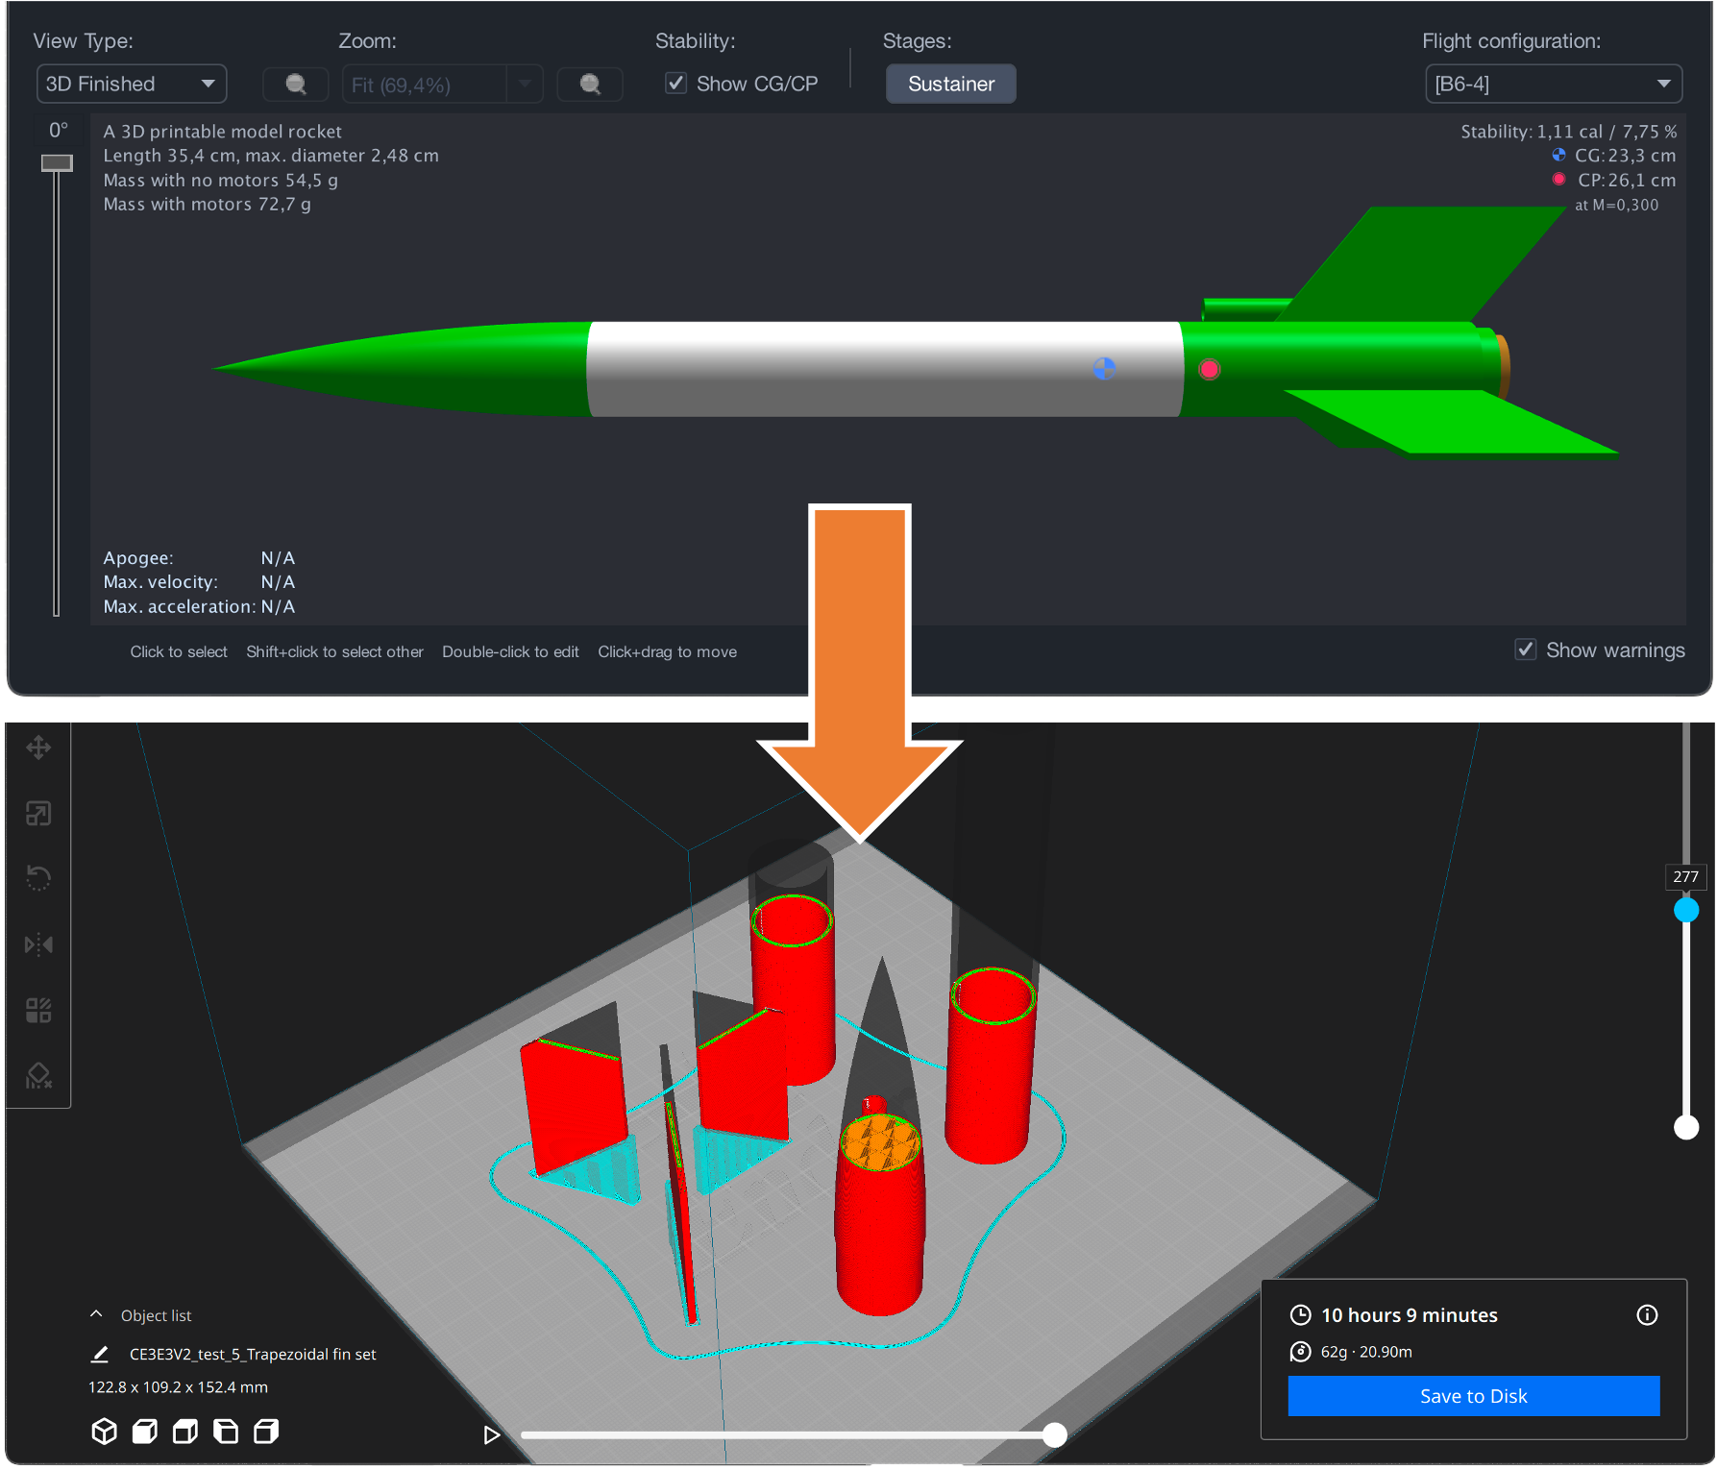Switch to the default 3D view cube icon
The height and width of the screenshot is (1470, 1717).
pos(105,1432)
